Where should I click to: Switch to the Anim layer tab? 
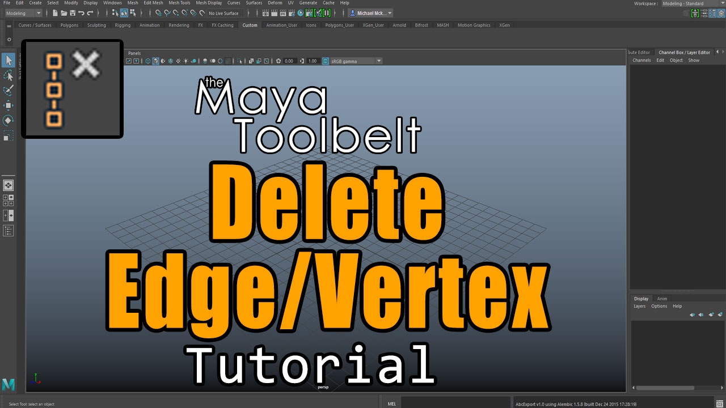(662, 299)
